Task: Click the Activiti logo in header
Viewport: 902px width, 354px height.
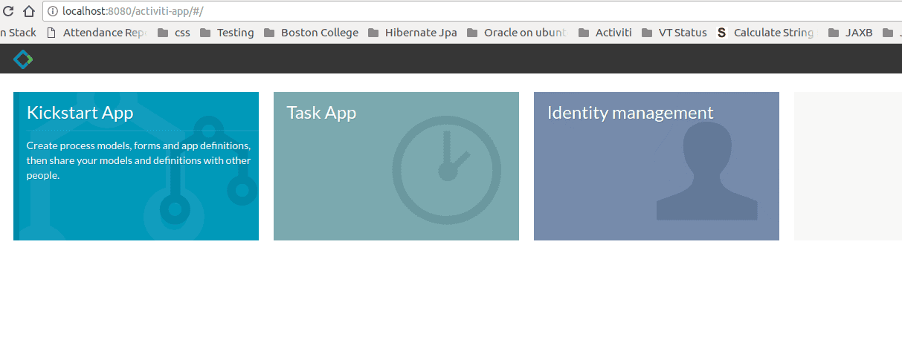Action: point(23,59)
